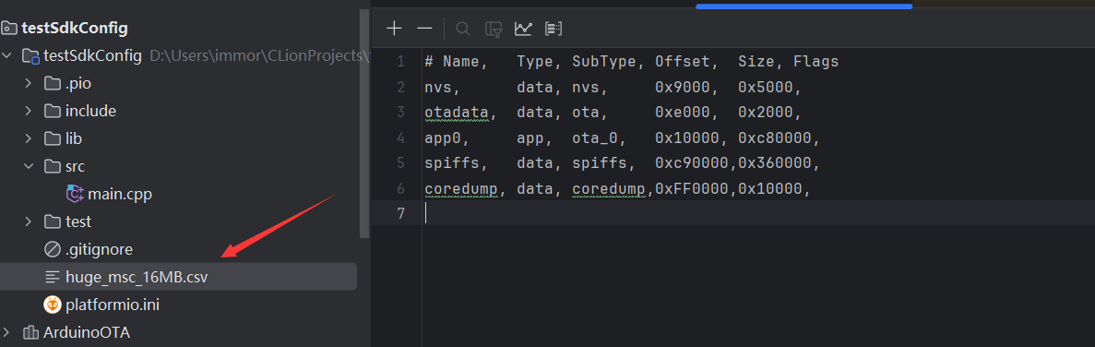The width and height of the screenshot is (1095, 347).
Task: Place cursor on empty line 7
Action: [758, 213]
